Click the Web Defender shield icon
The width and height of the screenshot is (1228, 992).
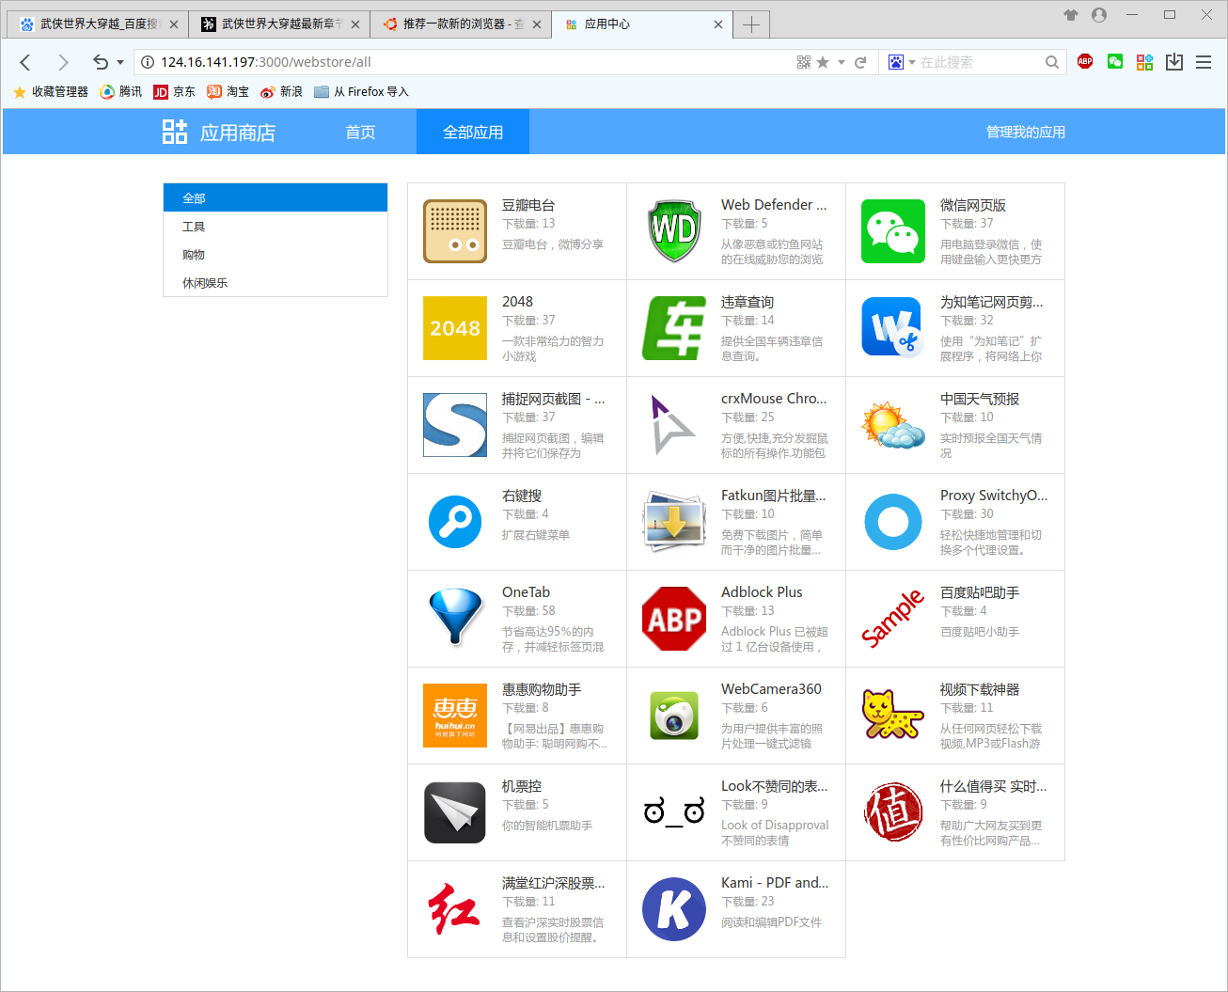pyautogui.click(x=674, y=231)
